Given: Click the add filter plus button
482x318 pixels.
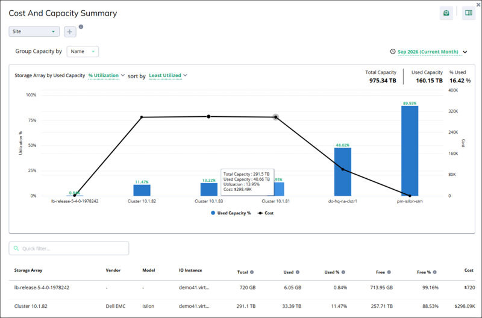Looking at the screenshot, I should click(70, 32).
